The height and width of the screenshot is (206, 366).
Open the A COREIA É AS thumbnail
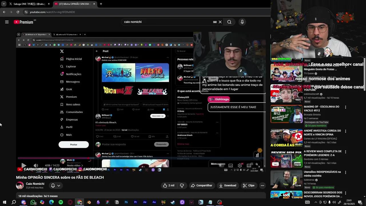[286, 138]
